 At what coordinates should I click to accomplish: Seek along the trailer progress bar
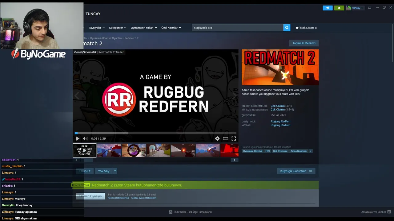[155, 133]
